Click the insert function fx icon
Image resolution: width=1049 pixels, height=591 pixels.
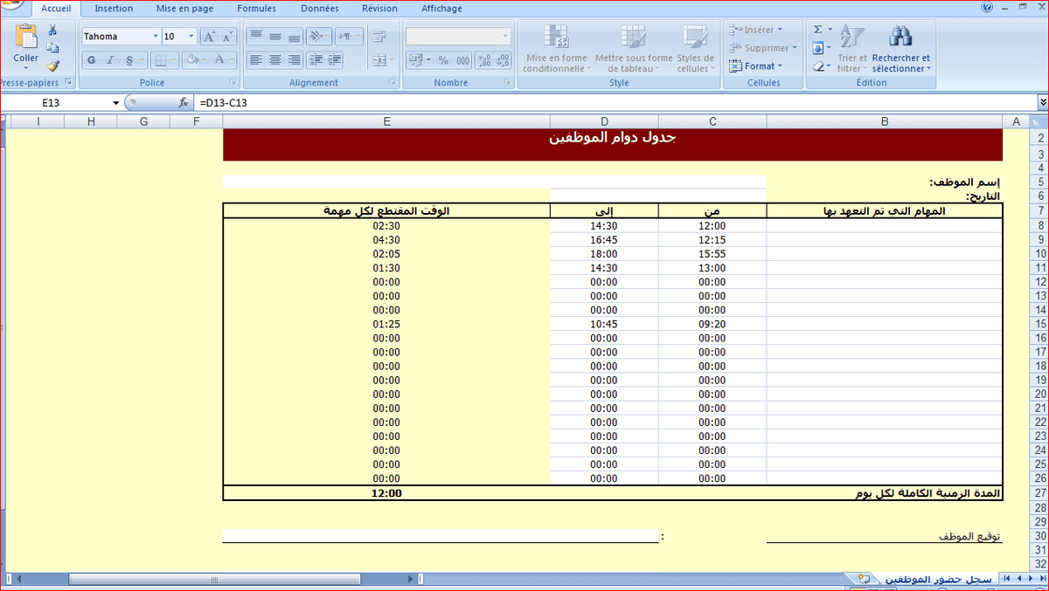[x=184, y=102]
